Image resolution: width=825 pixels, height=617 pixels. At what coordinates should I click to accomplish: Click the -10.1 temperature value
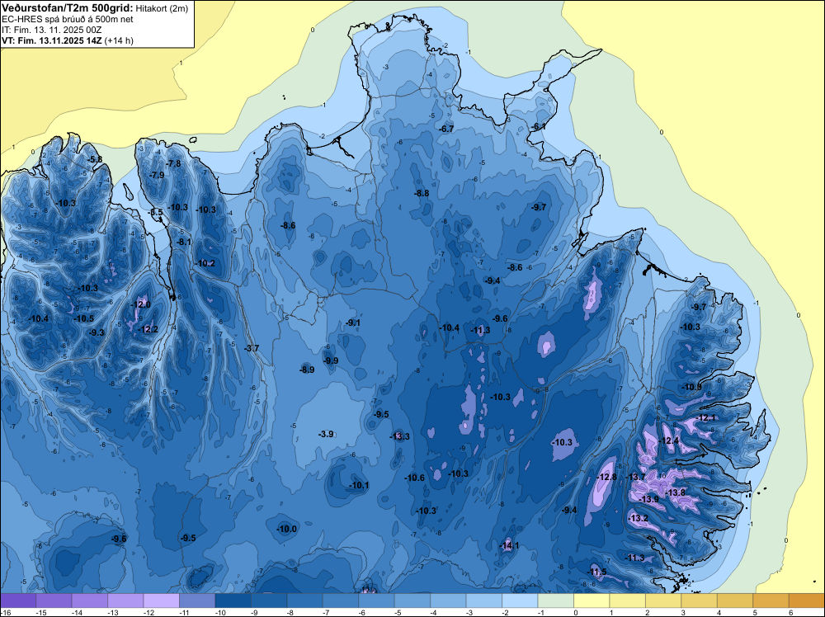tap(360, 486)
